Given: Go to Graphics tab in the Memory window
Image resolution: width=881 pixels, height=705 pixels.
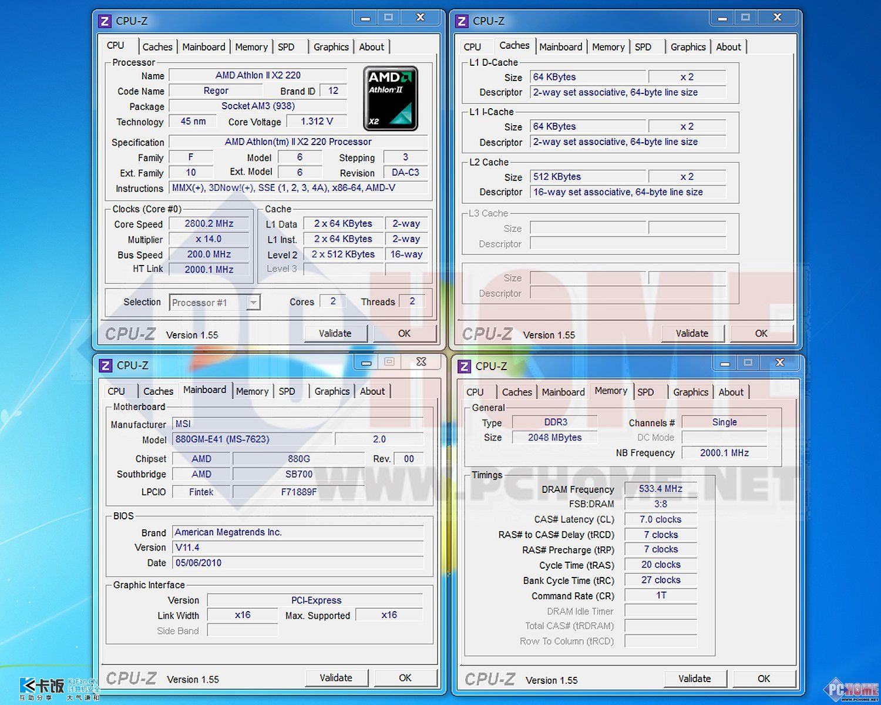Looking at the screenshot, I should pyautogui.click(x=691, y=392).
